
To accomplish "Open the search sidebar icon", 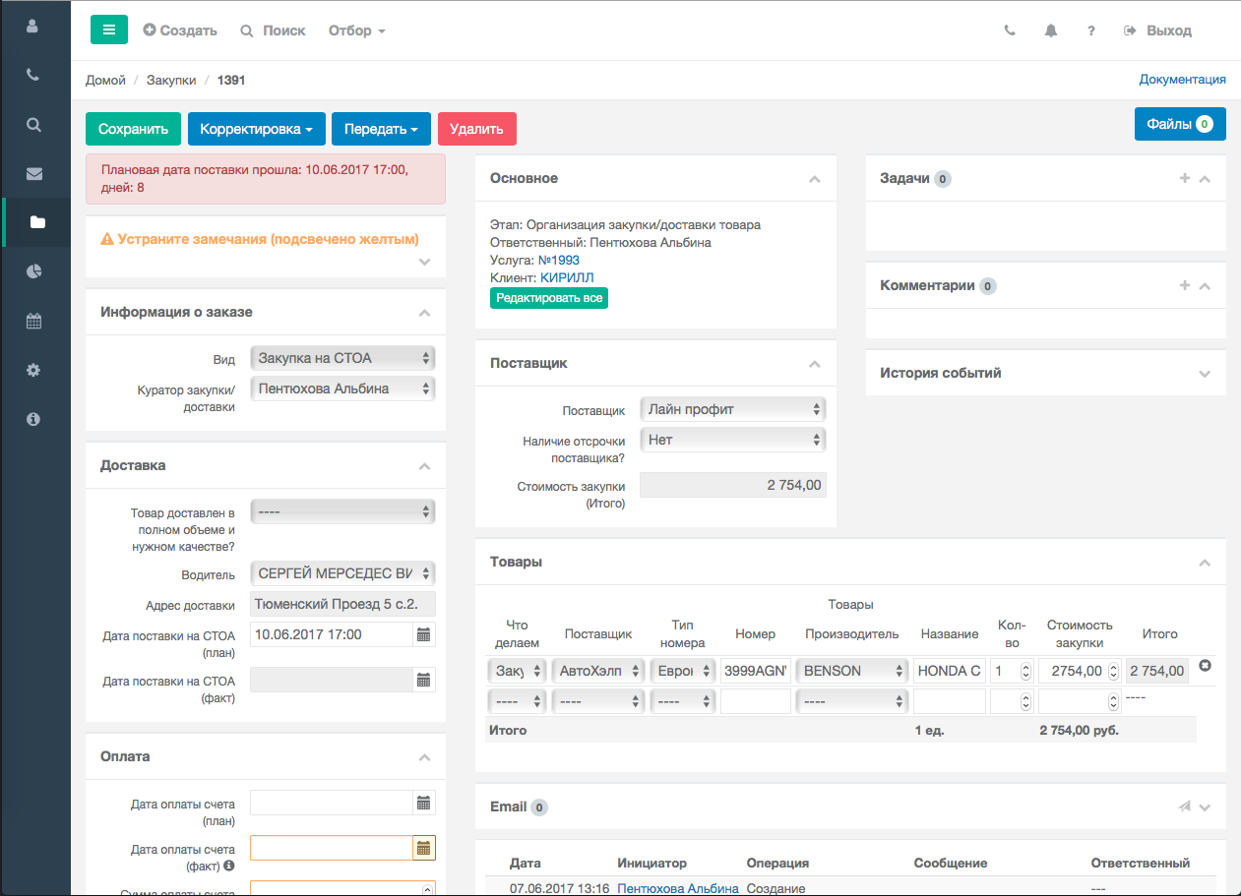I will point(33,125).
